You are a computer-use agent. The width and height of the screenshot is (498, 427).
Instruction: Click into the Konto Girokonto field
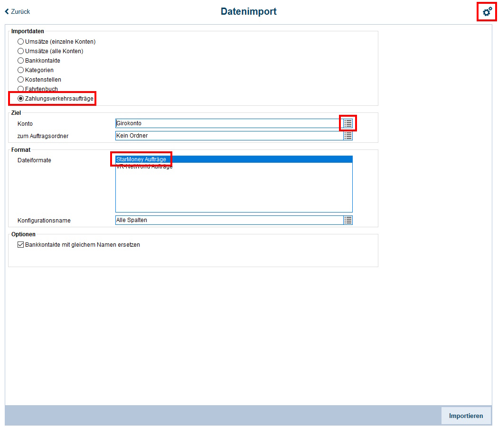pyautogui.click(x=228, y=123)
